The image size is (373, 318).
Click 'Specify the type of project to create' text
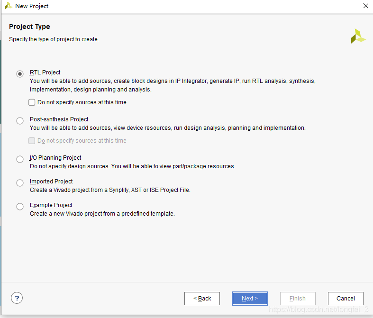[x=54, y=39]
